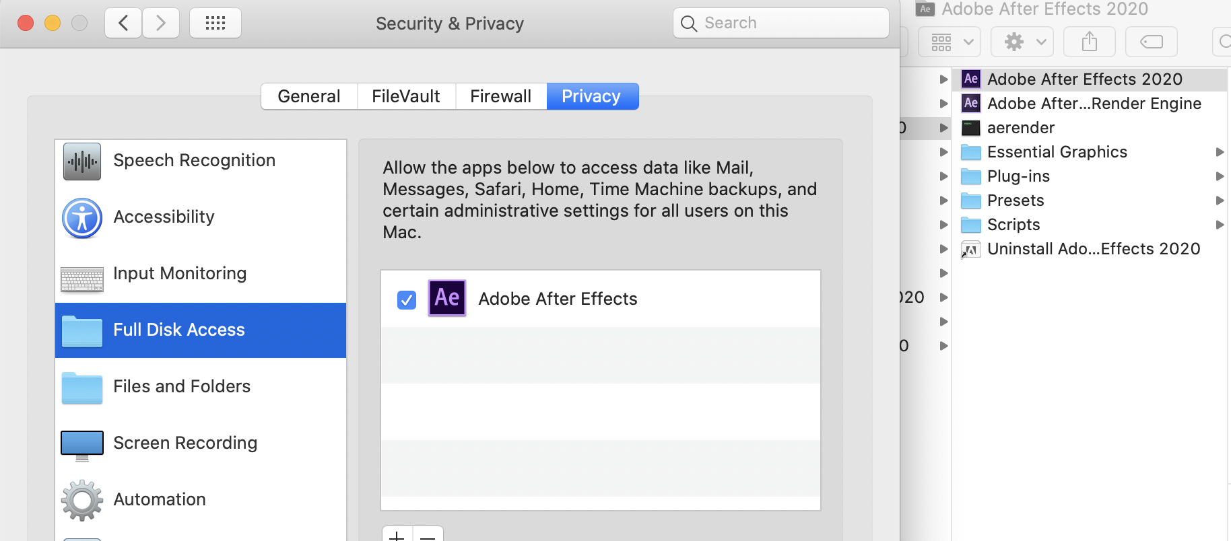Click the Security & Privacy search field
The image size is (1231, 541).
pos(780,22)
